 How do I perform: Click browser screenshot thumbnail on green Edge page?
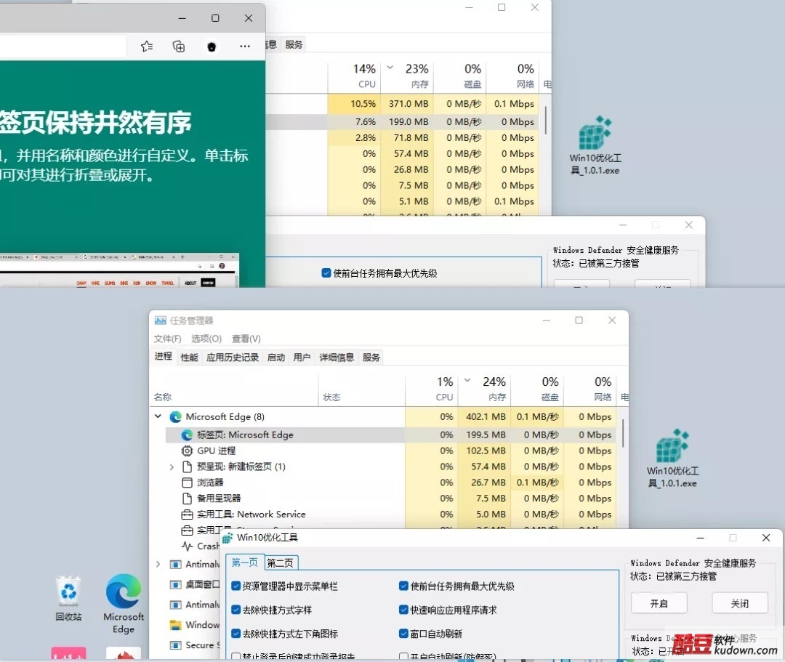click(x=119, y=270)
